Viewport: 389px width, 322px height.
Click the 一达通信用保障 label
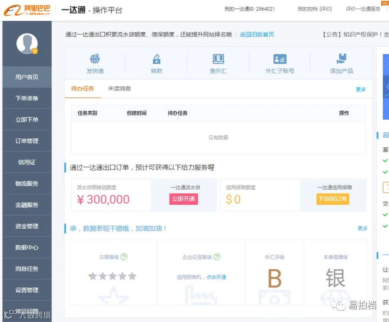pos(335,188)
